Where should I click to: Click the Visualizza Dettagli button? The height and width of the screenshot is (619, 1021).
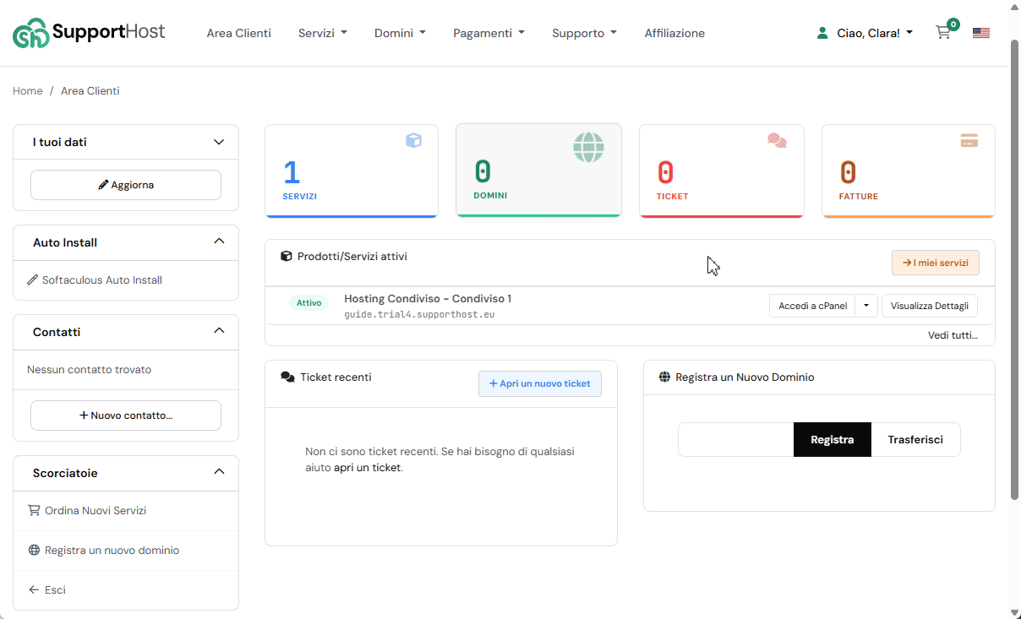pyautogui.click(x=929, y=306)
